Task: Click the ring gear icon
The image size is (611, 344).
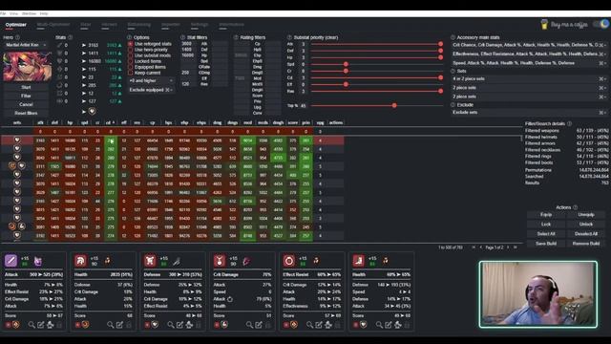Action: tap(288, 261)
